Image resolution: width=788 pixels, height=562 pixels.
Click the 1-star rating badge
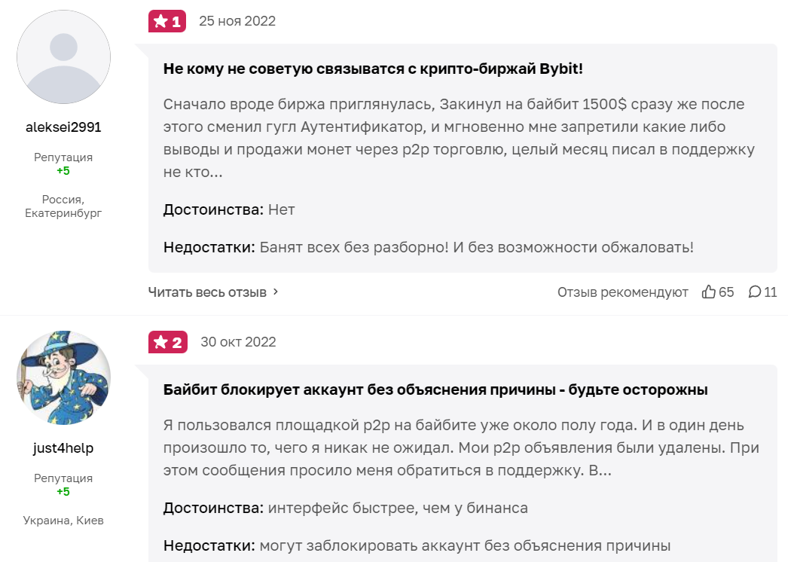coord(166,21)
